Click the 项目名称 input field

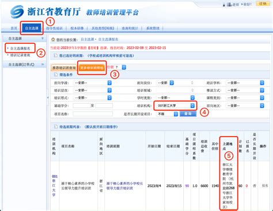[93, 114]
